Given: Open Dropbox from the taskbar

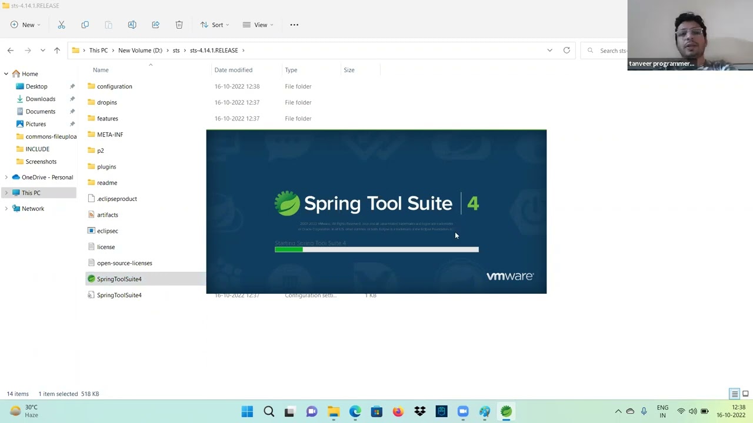Looking at the screenshot, I should [419, 411].
